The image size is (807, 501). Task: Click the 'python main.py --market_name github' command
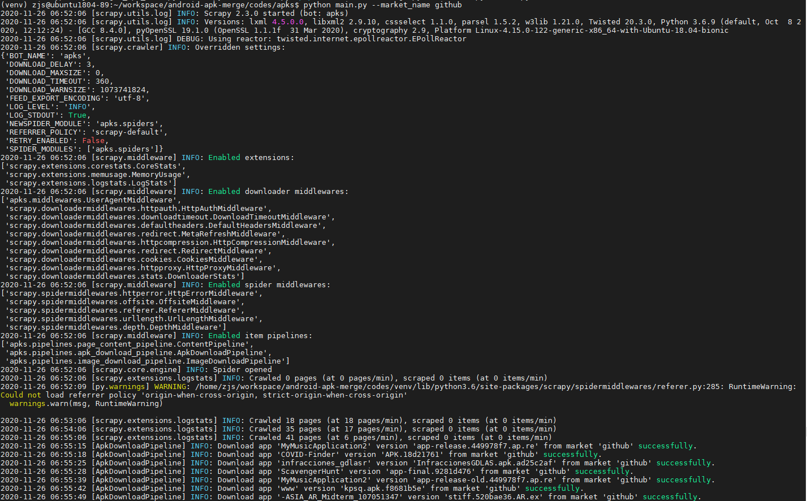(382, 5)
